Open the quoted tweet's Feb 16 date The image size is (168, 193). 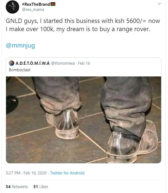(x=84, y=63)
